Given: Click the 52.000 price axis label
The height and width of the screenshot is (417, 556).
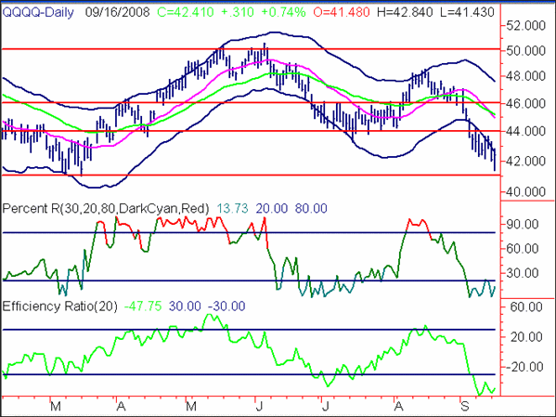Looking at the screenshot, I should point(525,26).
